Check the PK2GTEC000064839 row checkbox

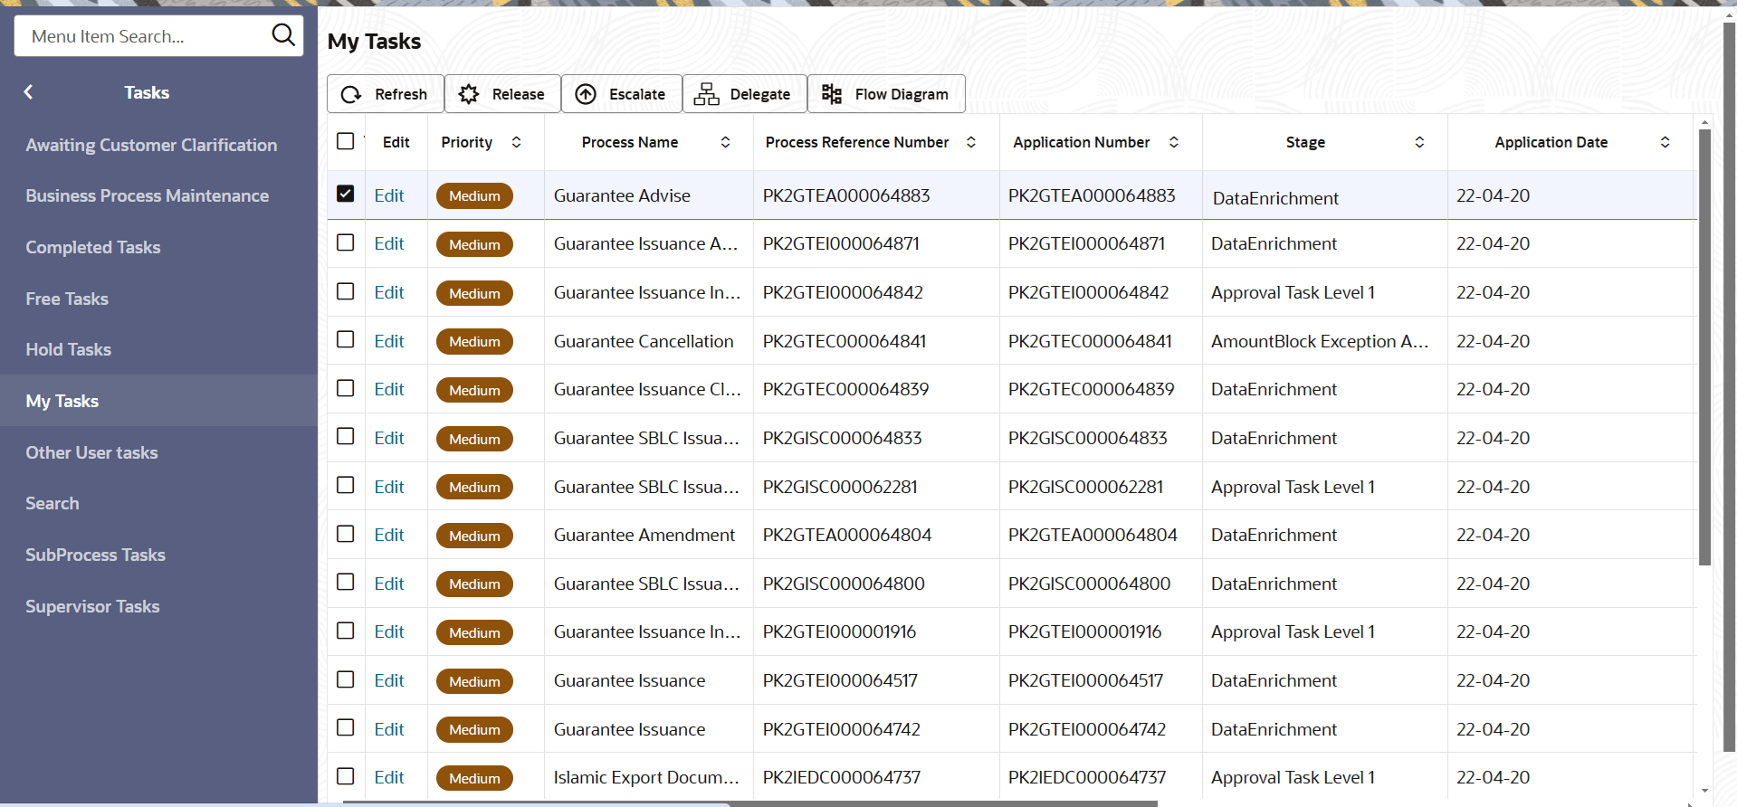tap(345, 388)
